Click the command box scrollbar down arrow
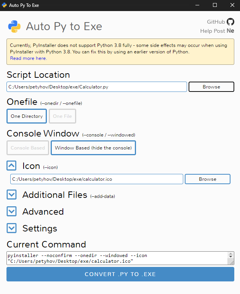240x294 pixels. coord(230,262)
